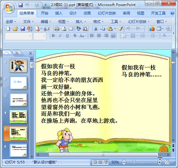Expand the font name combo box
This screenshot has width=178, height=168.
pos(30,36)
